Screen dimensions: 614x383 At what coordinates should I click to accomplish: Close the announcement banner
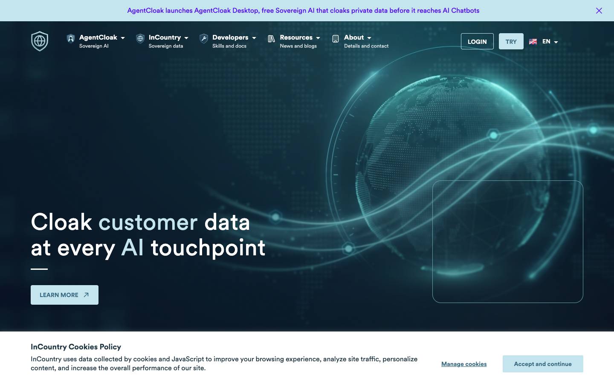tap(599, 11)
